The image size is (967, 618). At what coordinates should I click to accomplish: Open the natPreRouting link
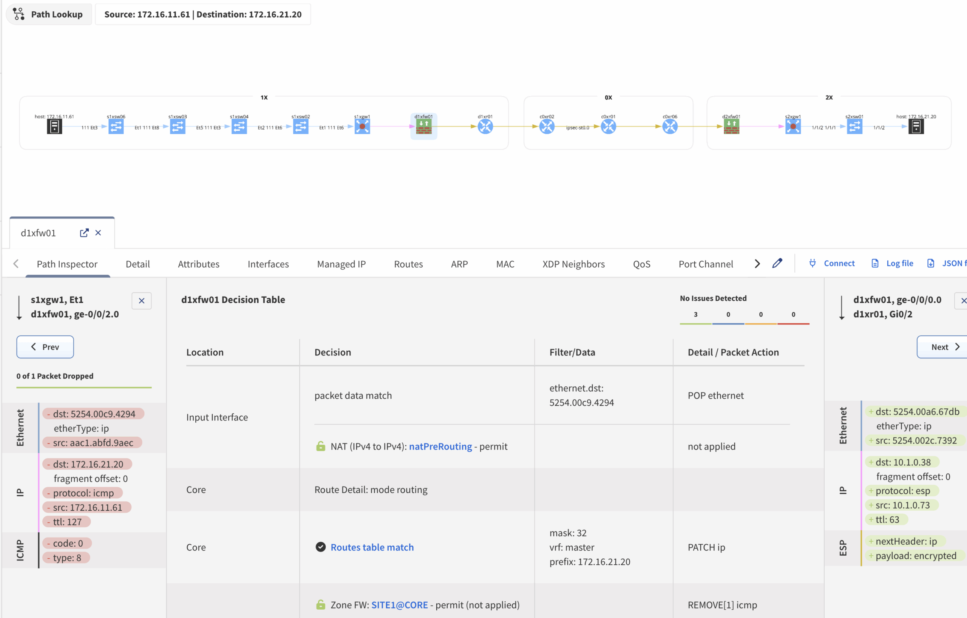pos(440,446)
